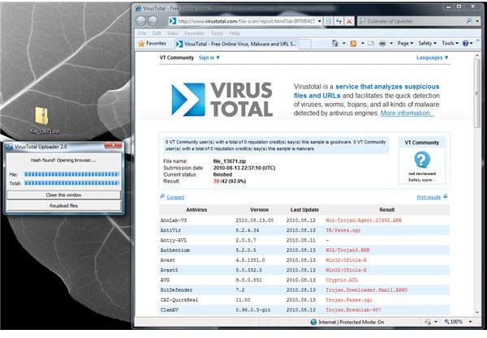The width and height of the screenshot is (487, 338).
Task: Click the Read Mail toolbar icon
Action: point(371,44)
